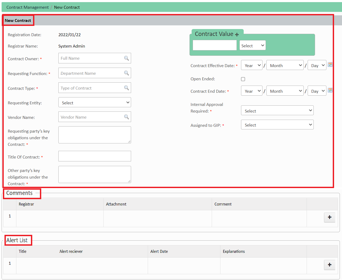Choose Year for Contract Effective Date
The width and height of the screenshot is (342, 280).
252,65
